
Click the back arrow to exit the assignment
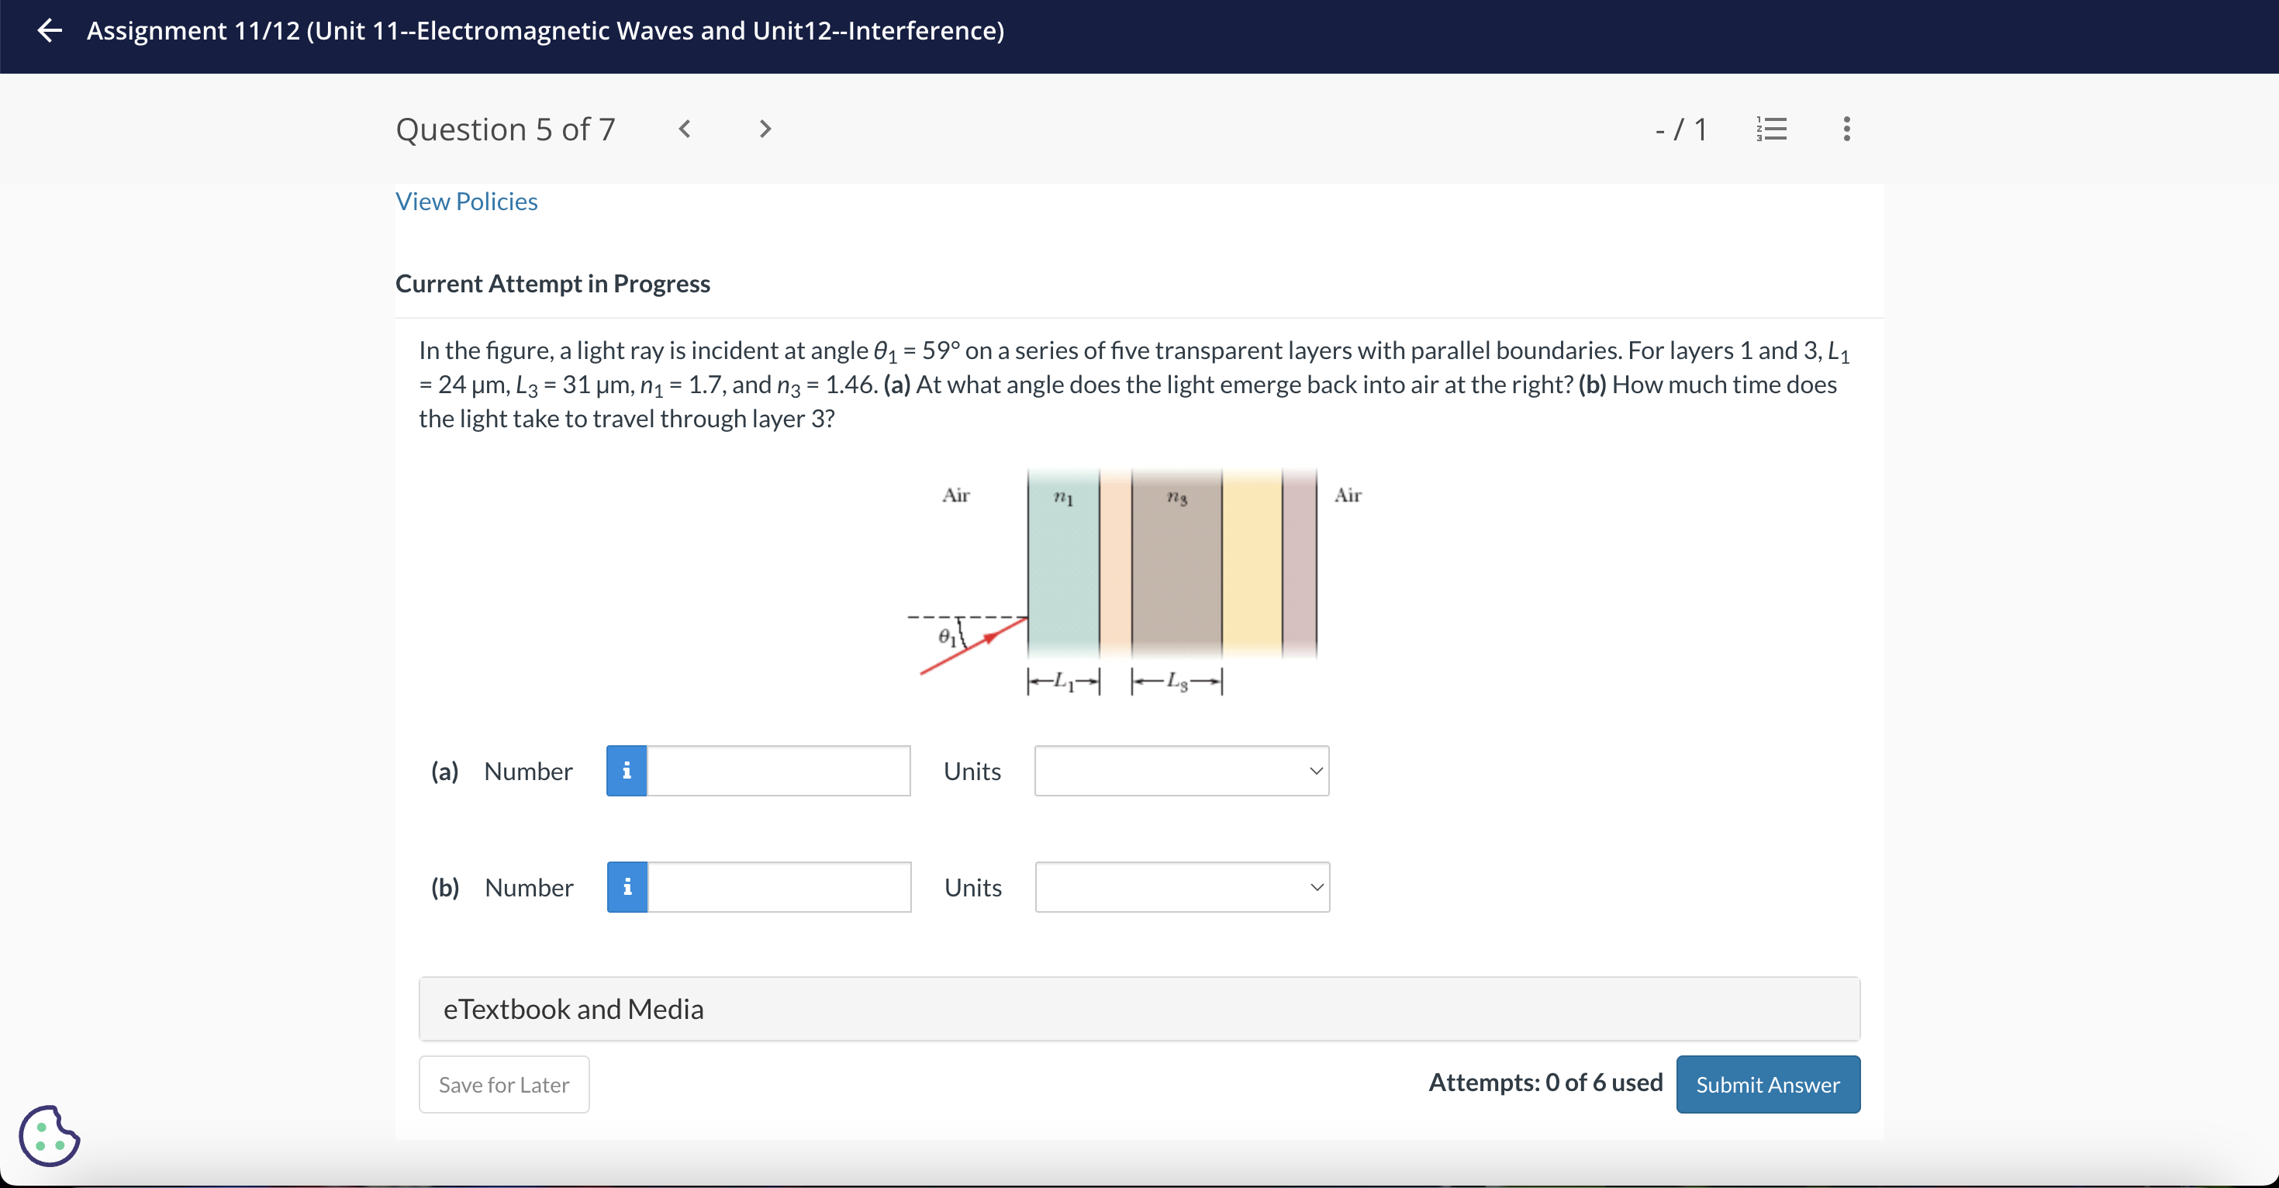50,31
